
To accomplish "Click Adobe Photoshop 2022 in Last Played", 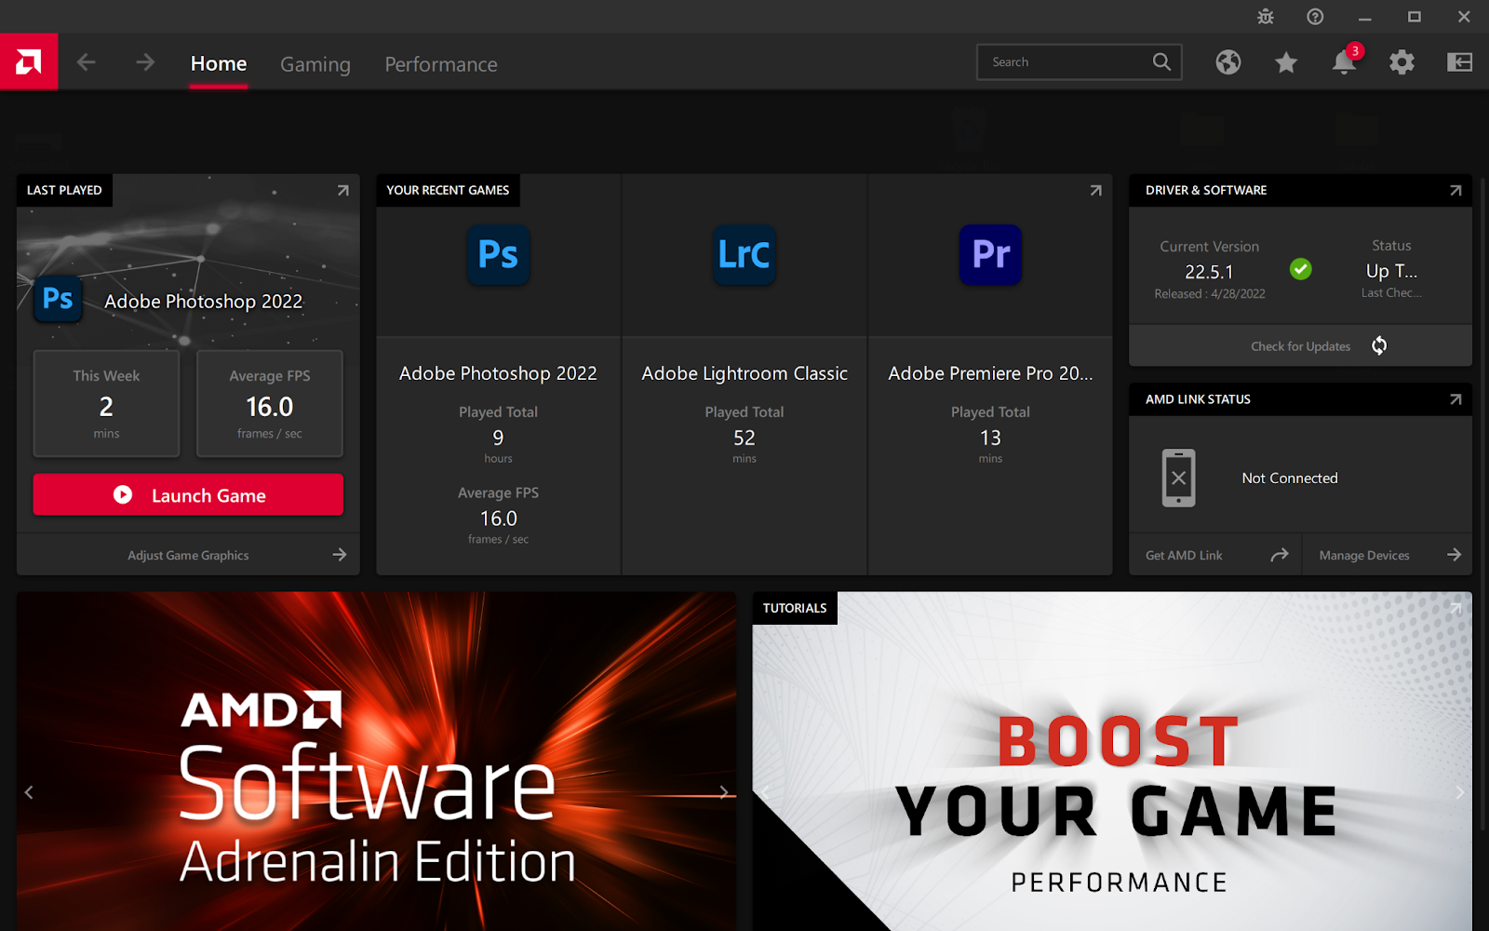I will coord(203,302).
